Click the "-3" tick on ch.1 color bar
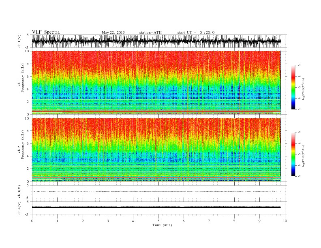 [x=299, y=65]
